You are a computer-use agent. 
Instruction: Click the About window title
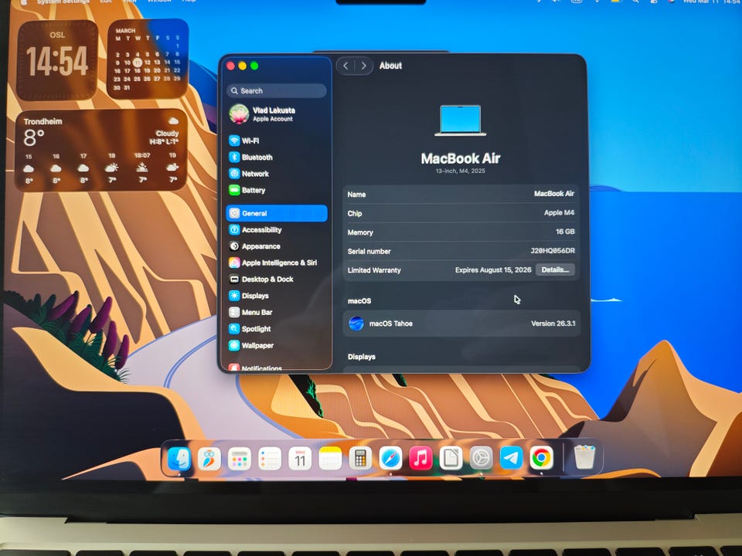tap(390, 66)
